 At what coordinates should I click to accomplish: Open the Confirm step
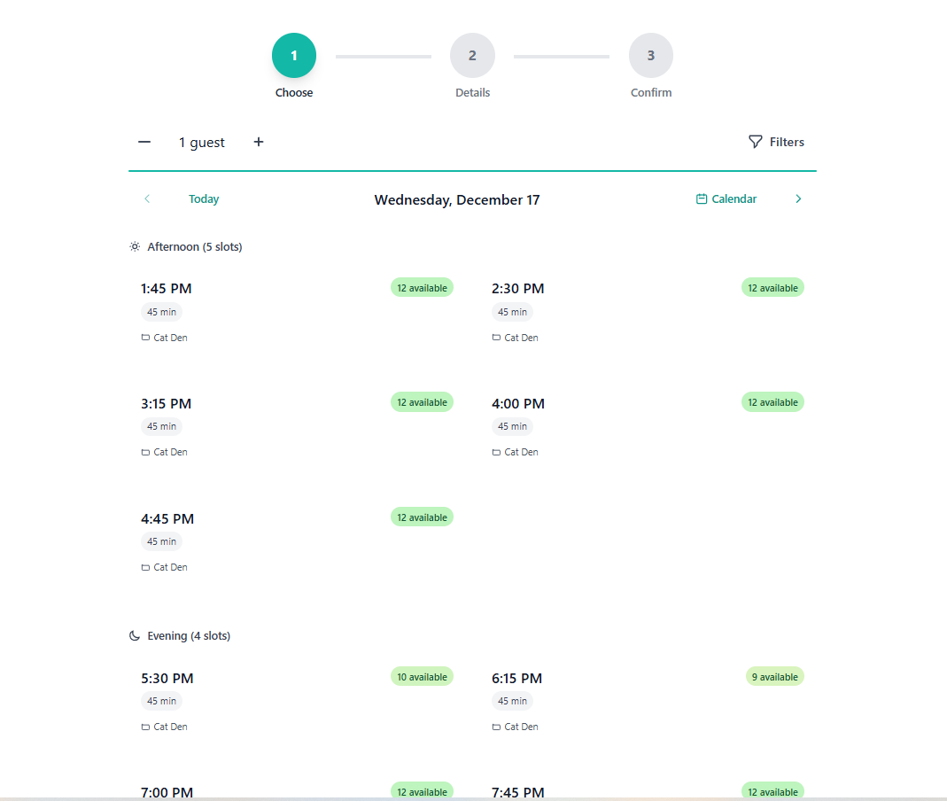[x=651, y=55]
